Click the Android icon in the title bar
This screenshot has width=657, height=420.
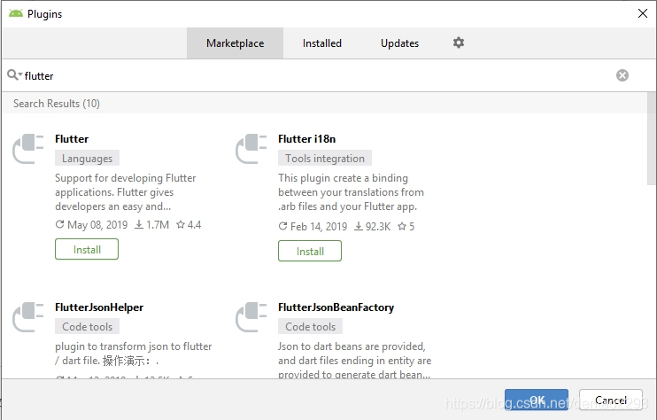pos(16,13)
